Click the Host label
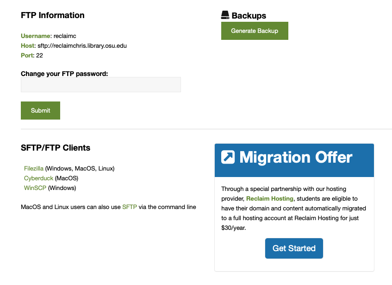Viewport: 392px width, 285px height. pos(27,46)
